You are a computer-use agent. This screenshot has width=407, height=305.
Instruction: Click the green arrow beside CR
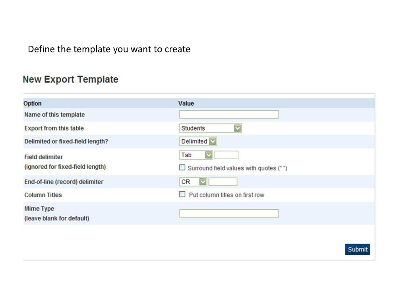click(x=203, y=181)
